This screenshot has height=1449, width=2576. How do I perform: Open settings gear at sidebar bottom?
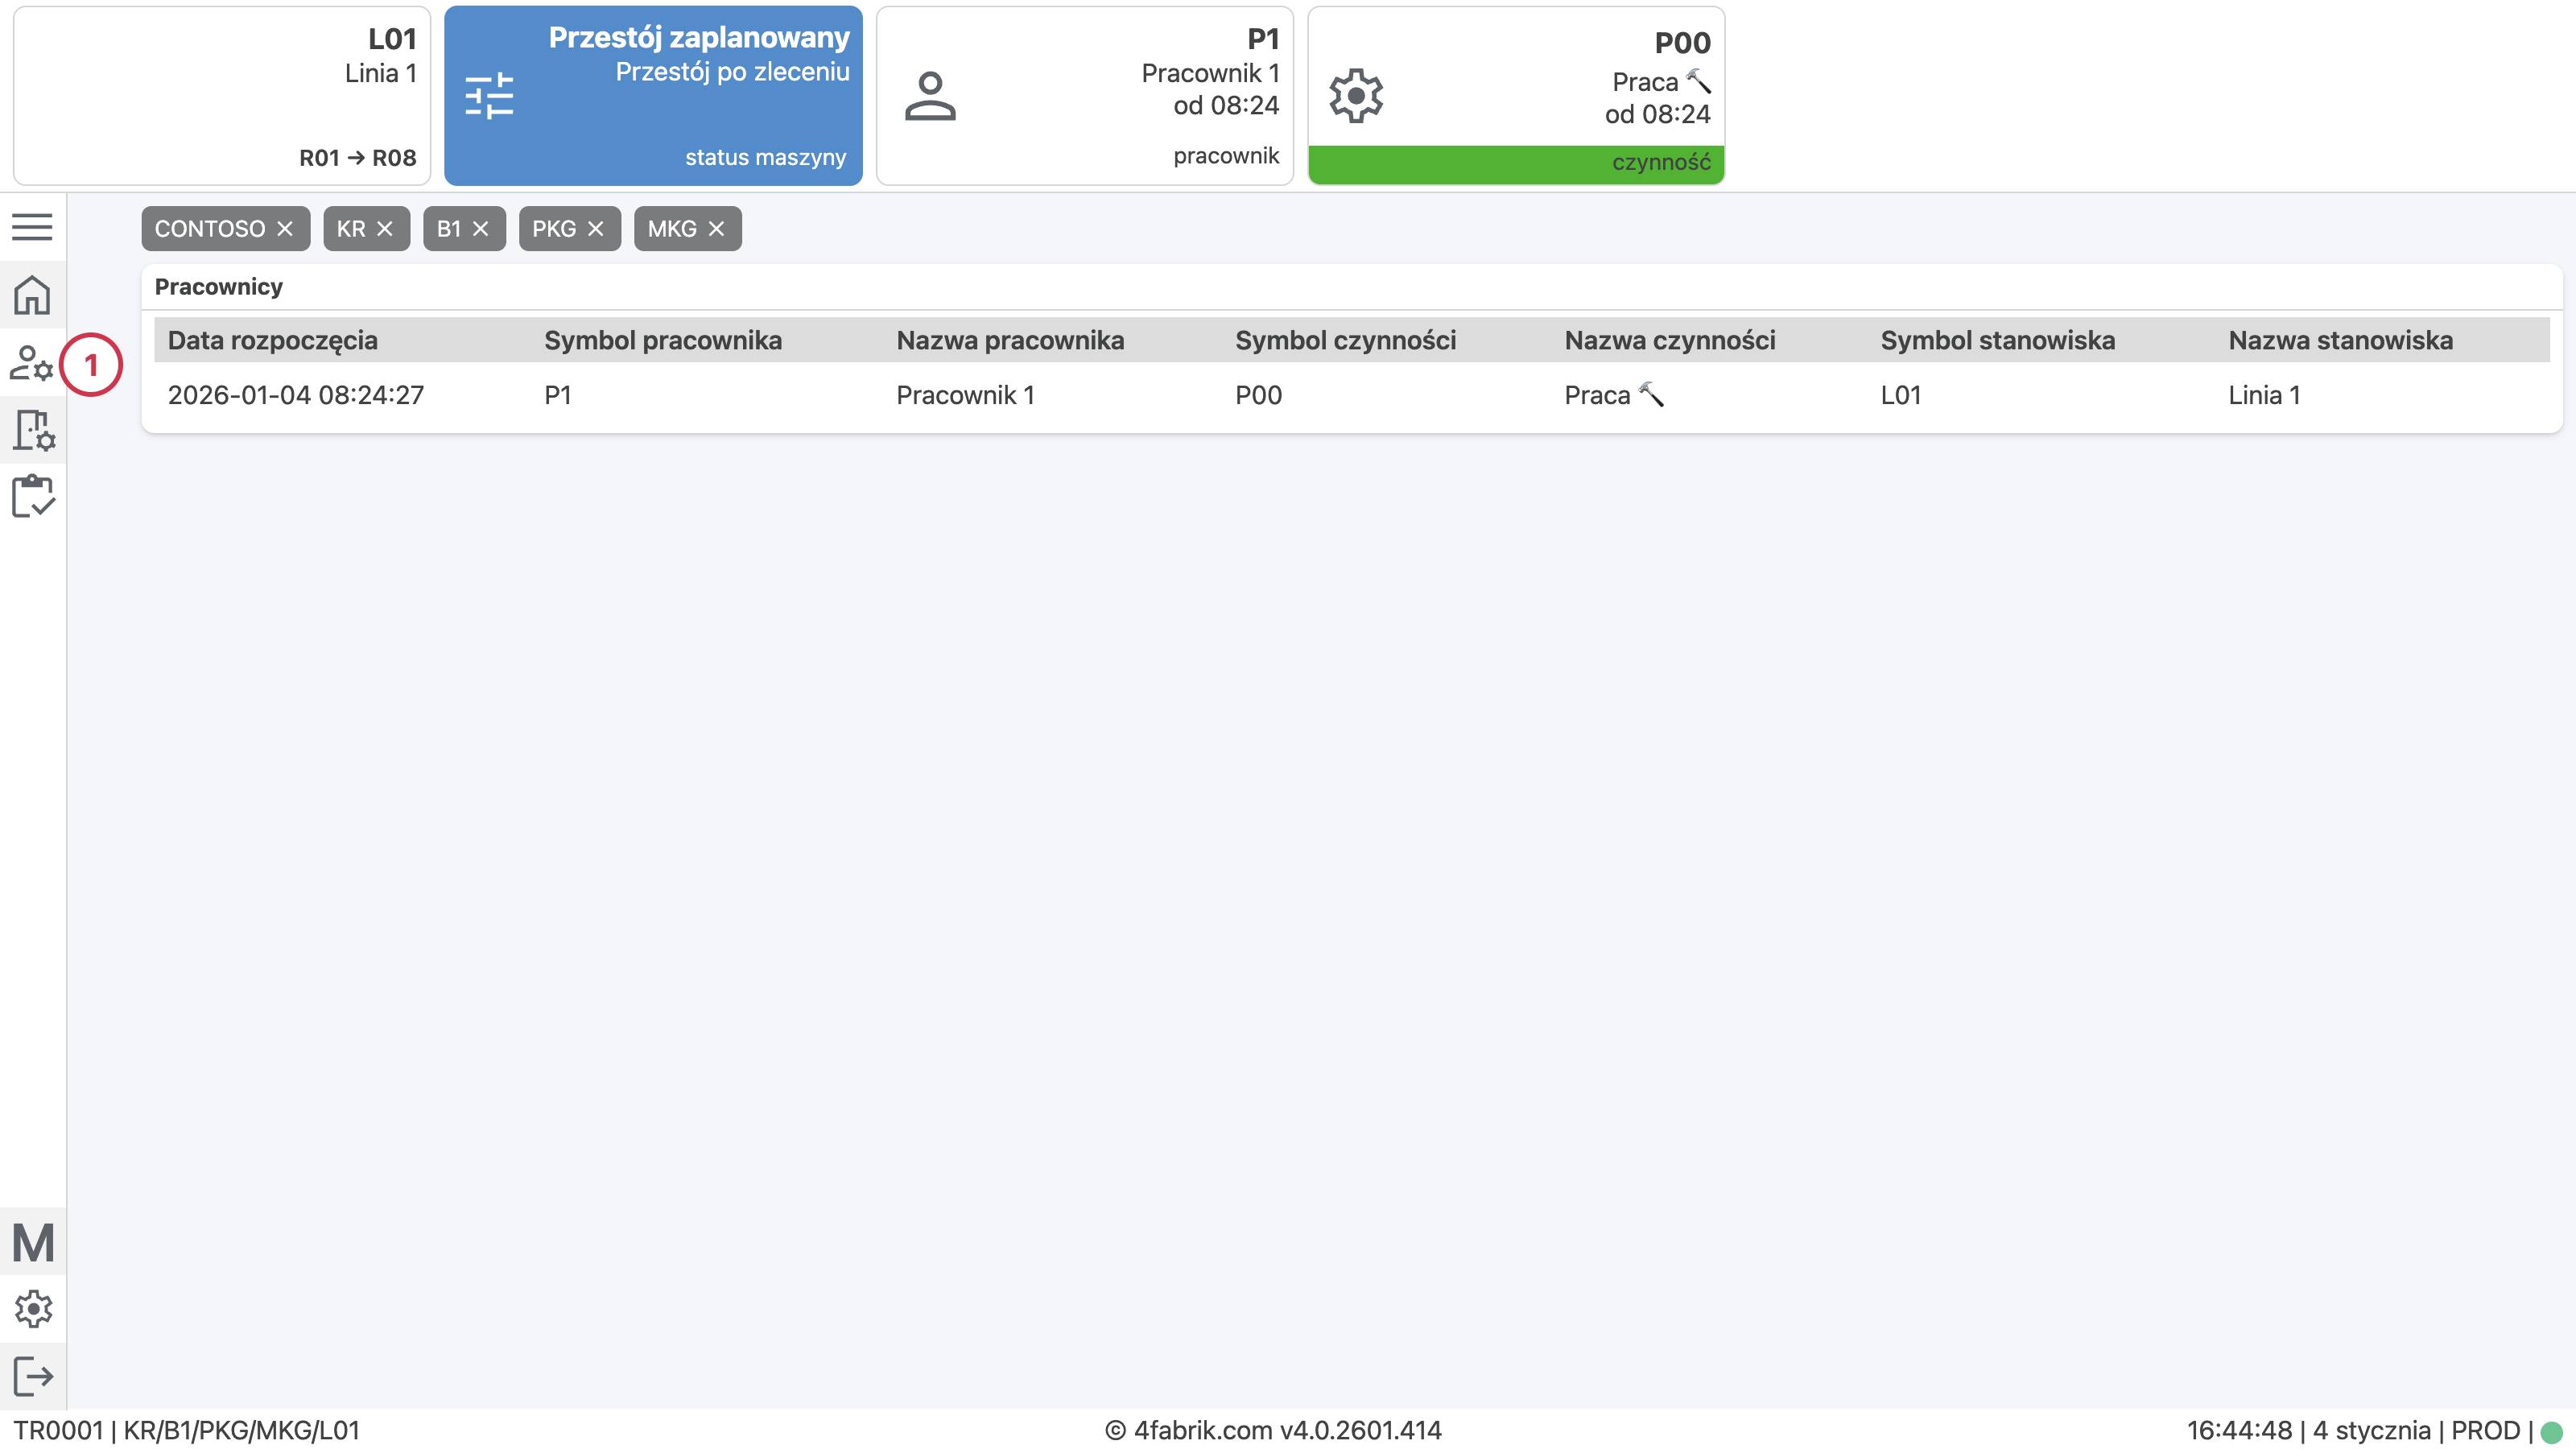33,1308
